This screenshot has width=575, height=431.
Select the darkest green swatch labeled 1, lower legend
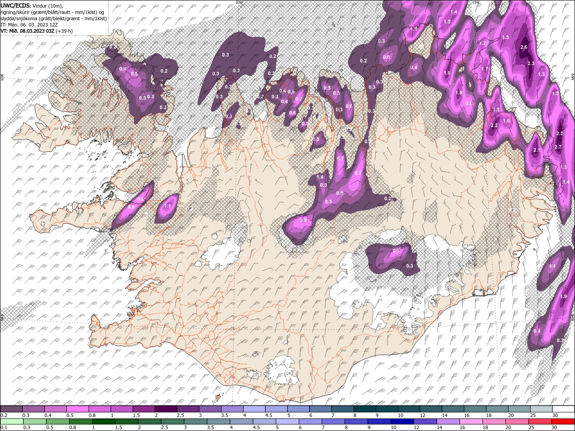click(x=103, y=422)
